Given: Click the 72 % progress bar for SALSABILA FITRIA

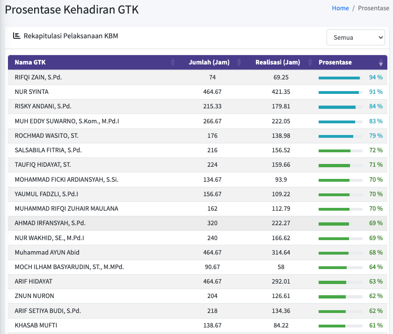Looking at the screenshot, I should 341,151.
